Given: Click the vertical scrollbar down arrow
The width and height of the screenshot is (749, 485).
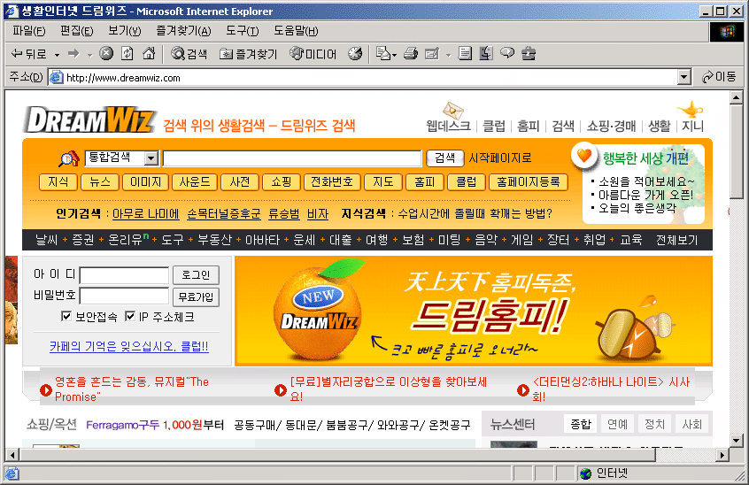Looking at the screenshot, I should (x=736, y=440).
